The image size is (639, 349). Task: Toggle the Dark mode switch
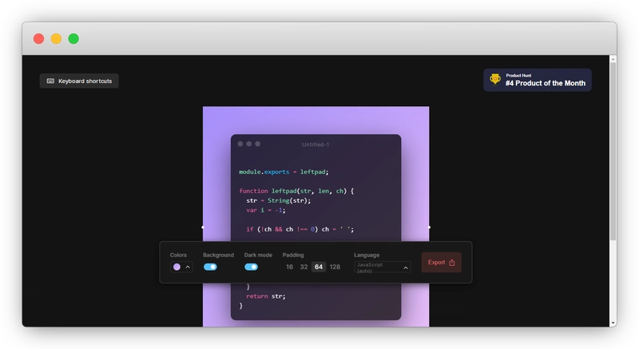(251, 267)
